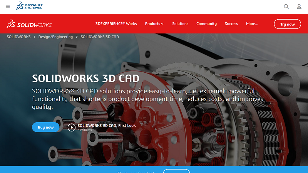Click the Dassault Systèmes logo

click(x=29, y=6)
